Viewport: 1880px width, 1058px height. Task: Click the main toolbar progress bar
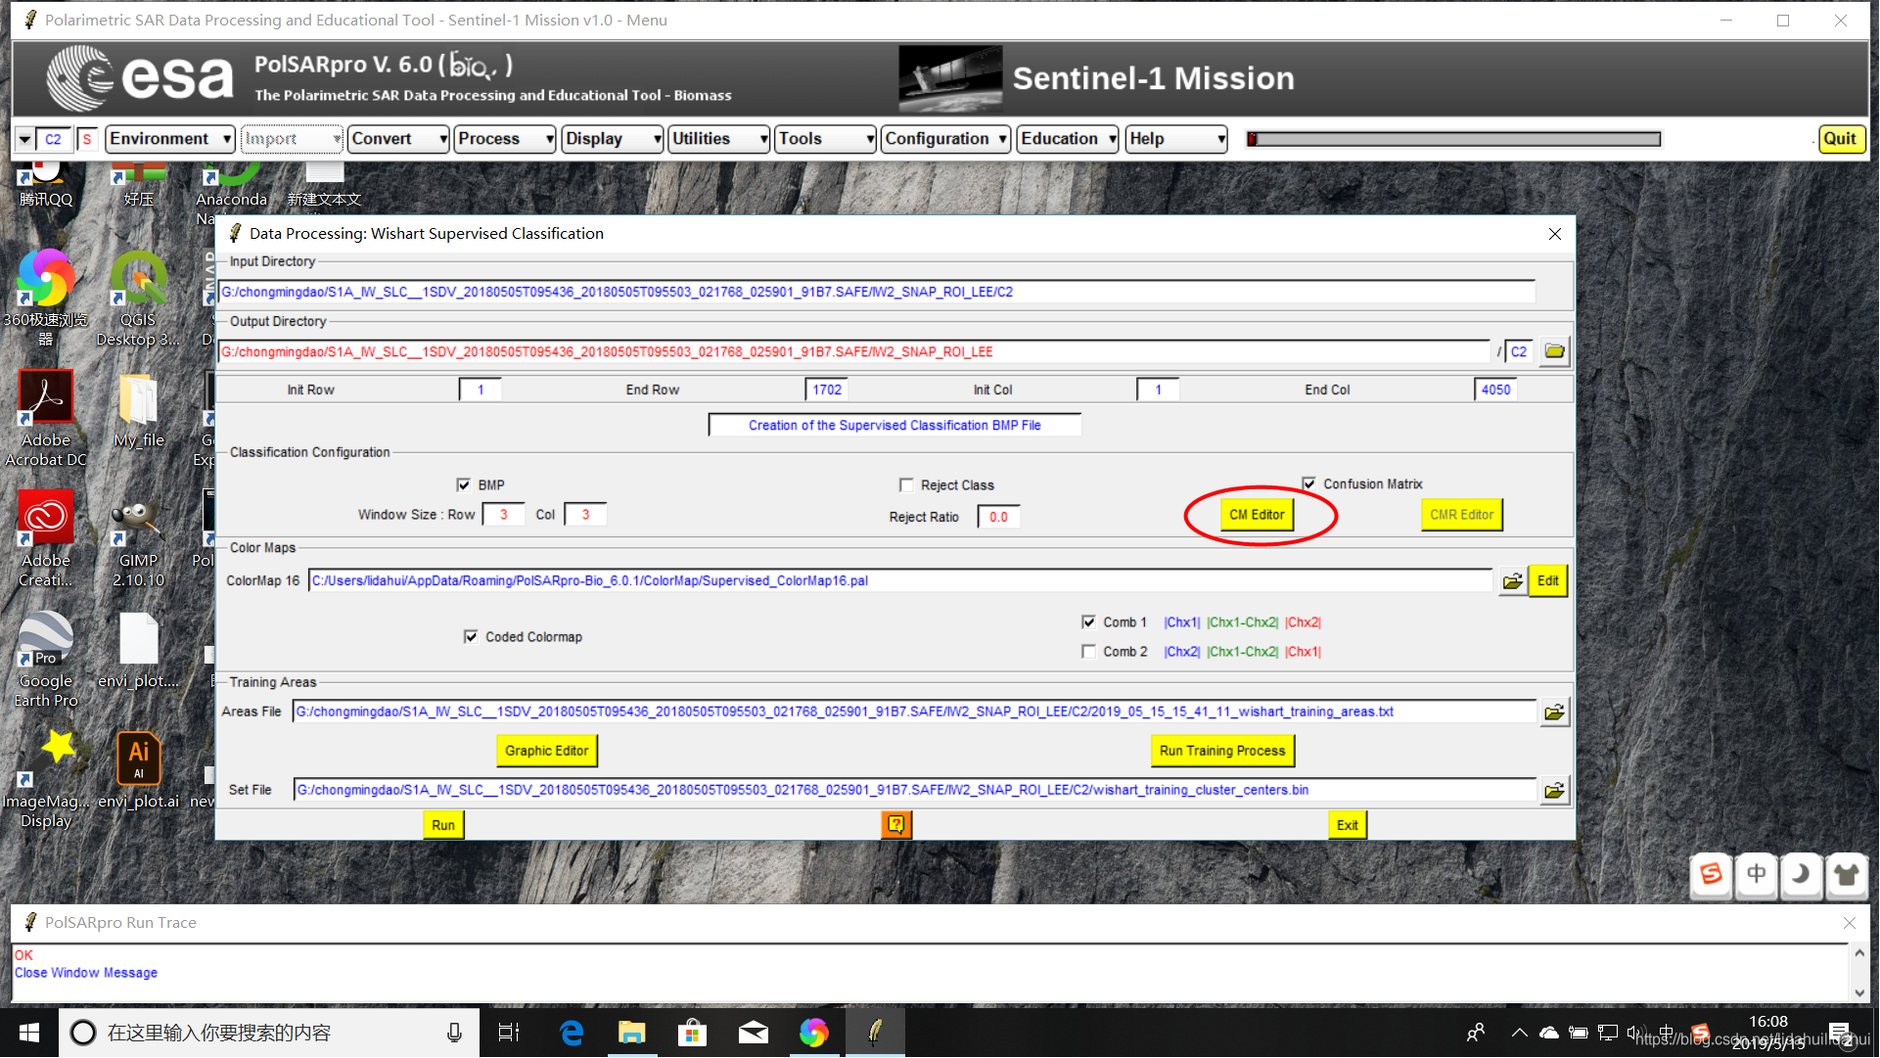pos(1453,139)
